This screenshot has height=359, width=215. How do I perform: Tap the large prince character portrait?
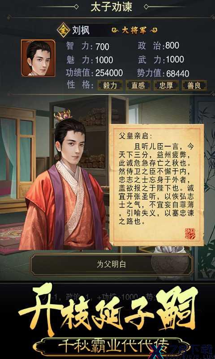(64, 183)
